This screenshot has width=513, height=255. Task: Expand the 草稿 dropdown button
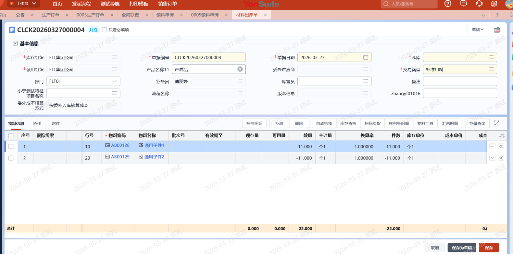[478, 30]
